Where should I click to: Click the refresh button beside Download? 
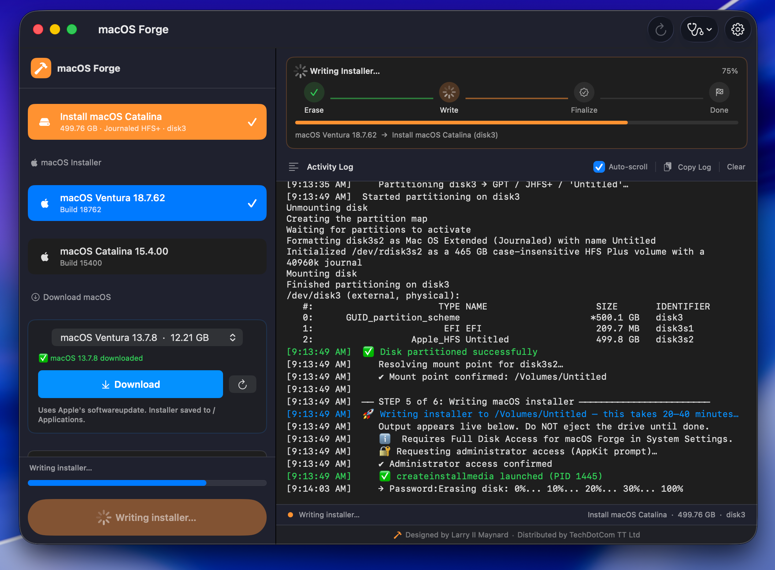pyautogui.click(x=242, y=384)
